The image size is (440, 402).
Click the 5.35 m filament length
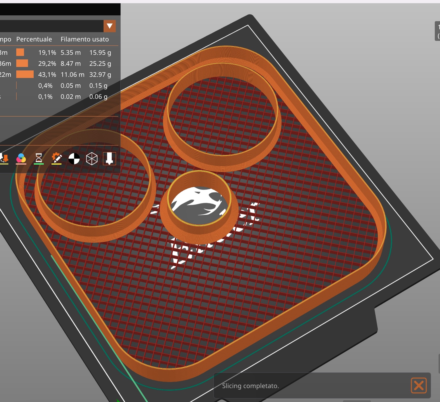pyautogui.click(x=70, y=52)
